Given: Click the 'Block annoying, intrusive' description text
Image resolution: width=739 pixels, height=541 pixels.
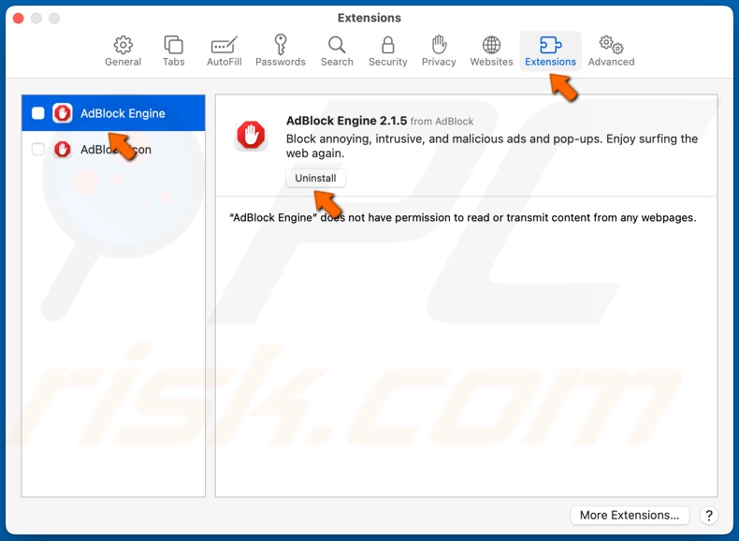Looking at the screenshot, I should pyautogui.click(x=491, y=146).
